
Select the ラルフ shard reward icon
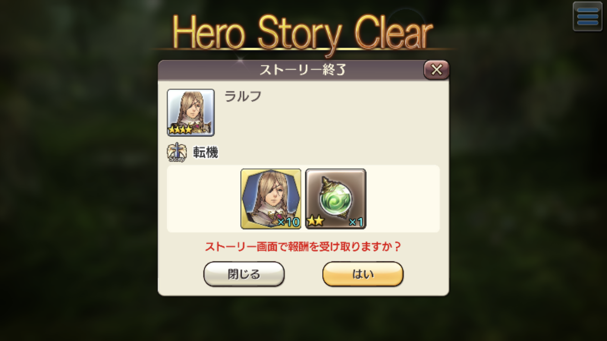[271, 199]
